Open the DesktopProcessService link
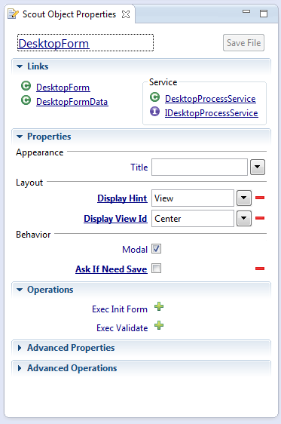 click(210, 99)
